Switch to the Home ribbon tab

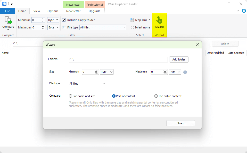coord(22,11)
